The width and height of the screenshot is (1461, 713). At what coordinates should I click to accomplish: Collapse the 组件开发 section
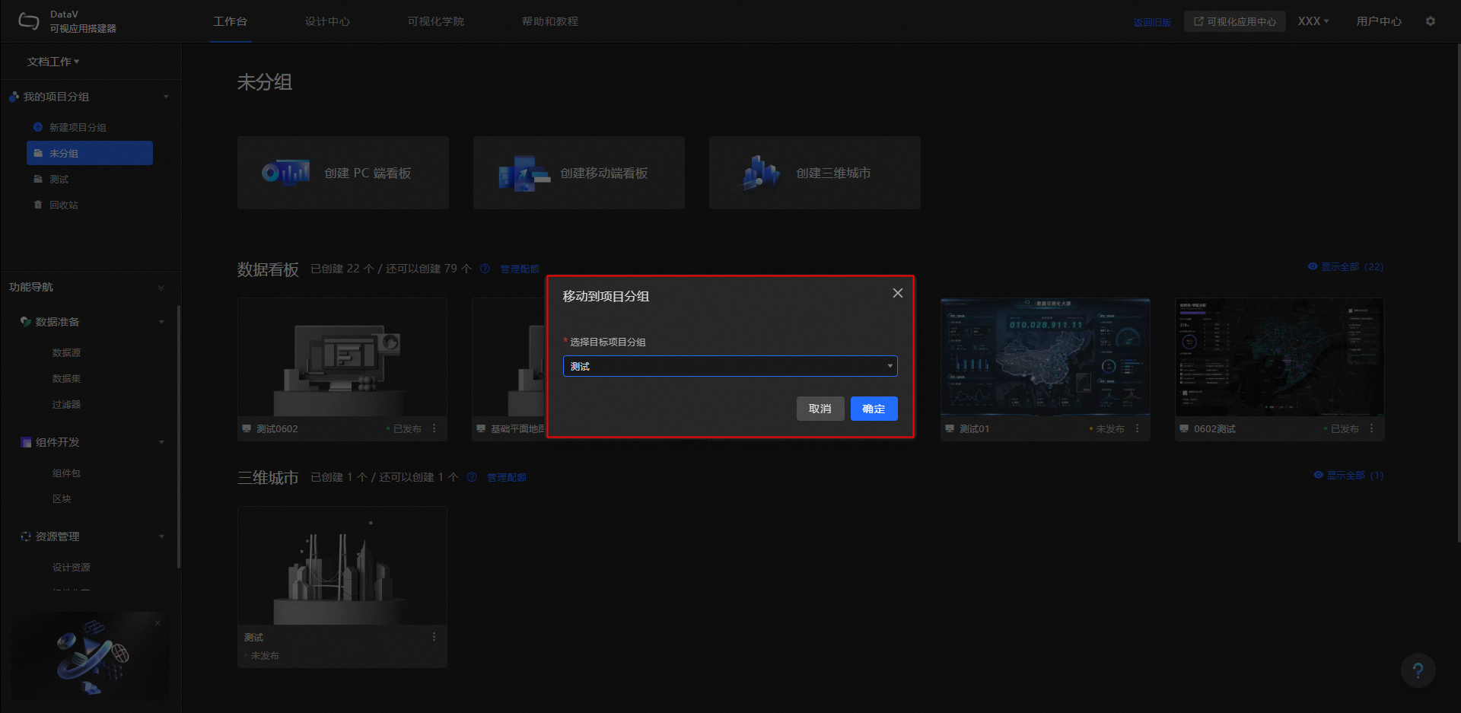point(161,442)
